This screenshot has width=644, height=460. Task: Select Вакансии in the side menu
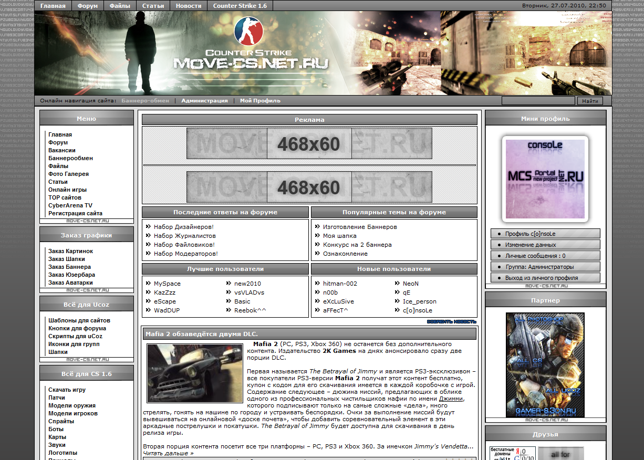[x=62, y=150]
